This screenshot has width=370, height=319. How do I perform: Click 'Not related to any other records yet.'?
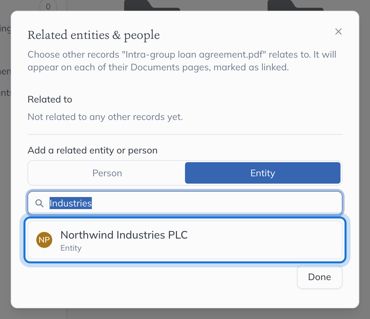click(105, 117)
